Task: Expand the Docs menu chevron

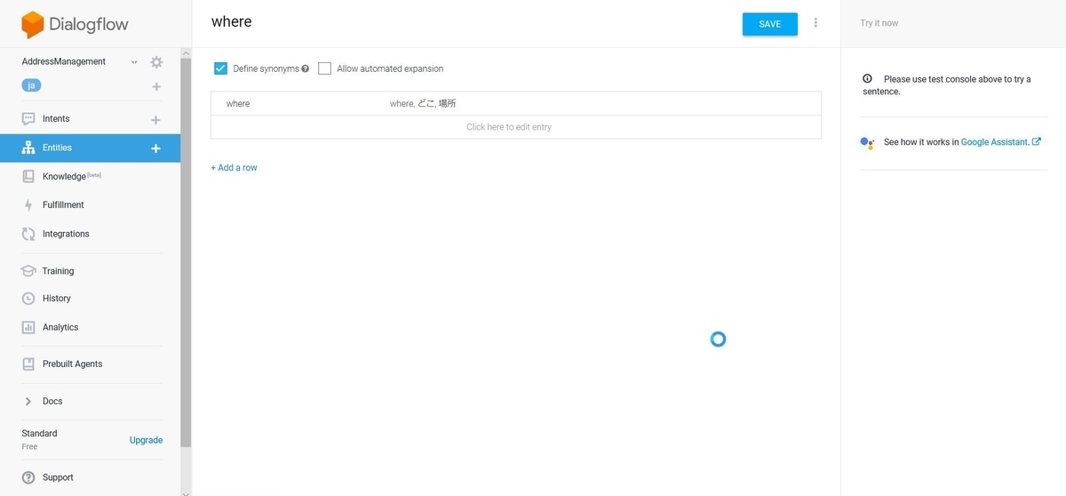Action: [28, 401]
